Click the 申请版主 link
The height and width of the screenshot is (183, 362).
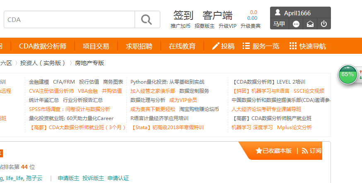click(68, 178)
